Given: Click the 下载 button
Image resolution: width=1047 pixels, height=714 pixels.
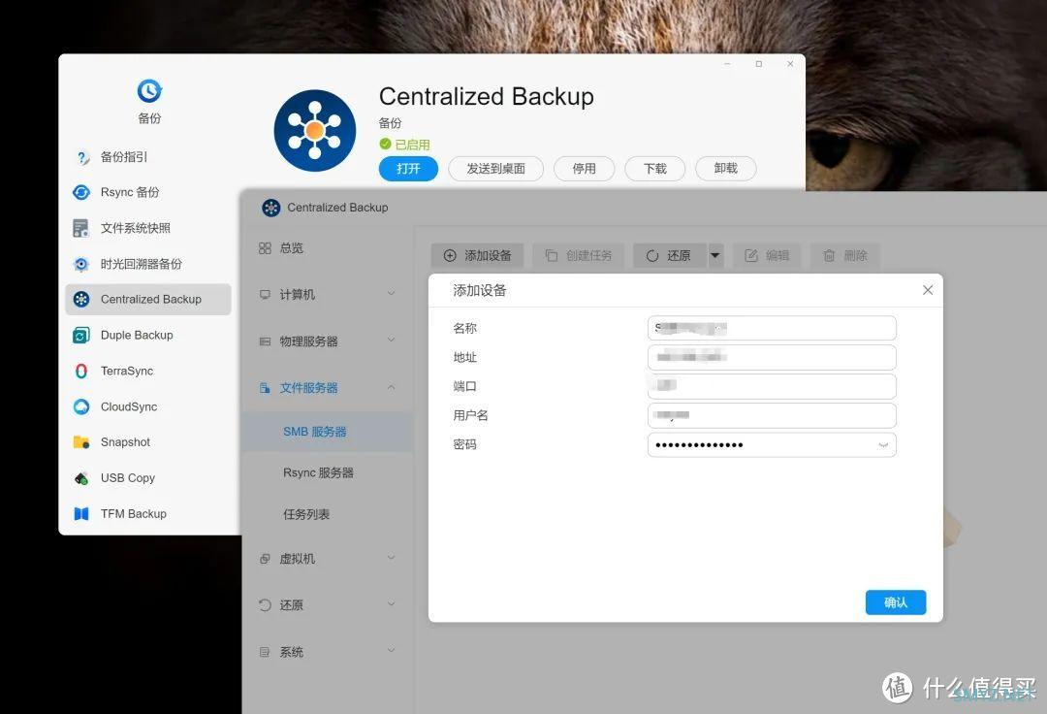Looking at the screenshot, I should (x=655, y=169).
